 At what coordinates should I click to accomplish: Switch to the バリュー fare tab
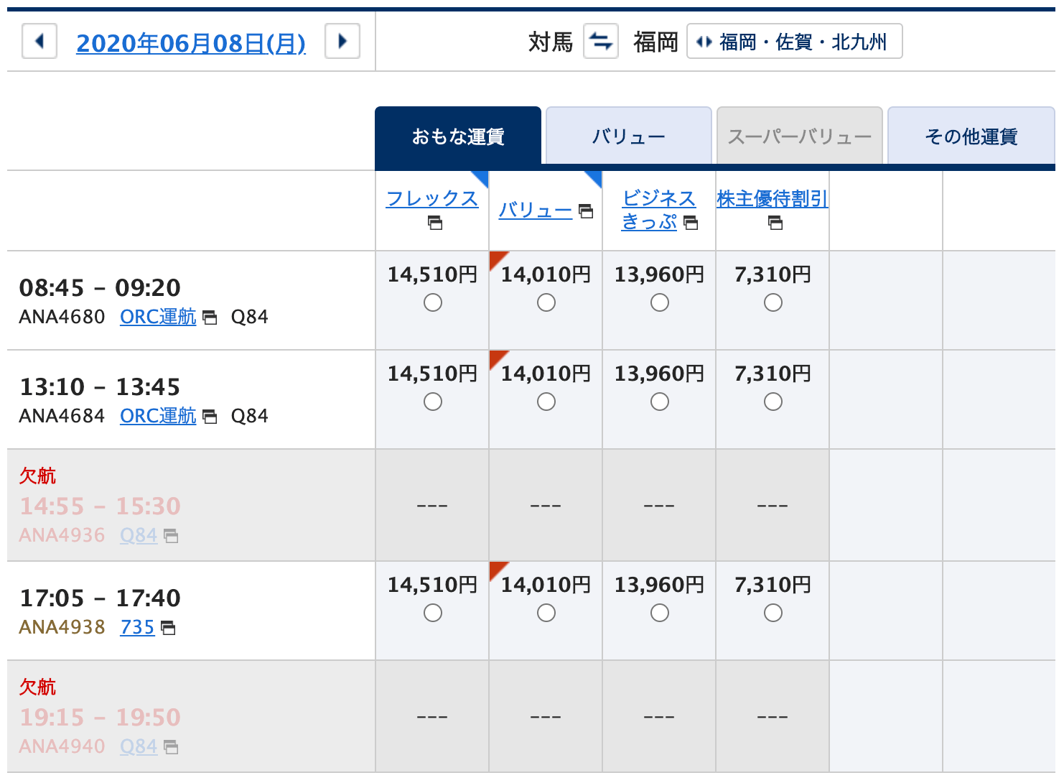pyautogui.click(x=629, y=136)
